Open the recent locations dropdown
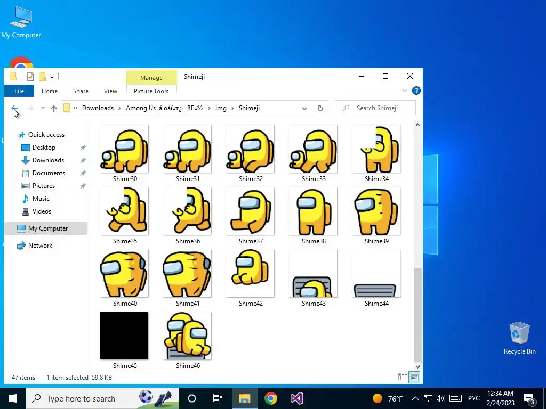Screen dimensions: 546x409 (43, 108)
